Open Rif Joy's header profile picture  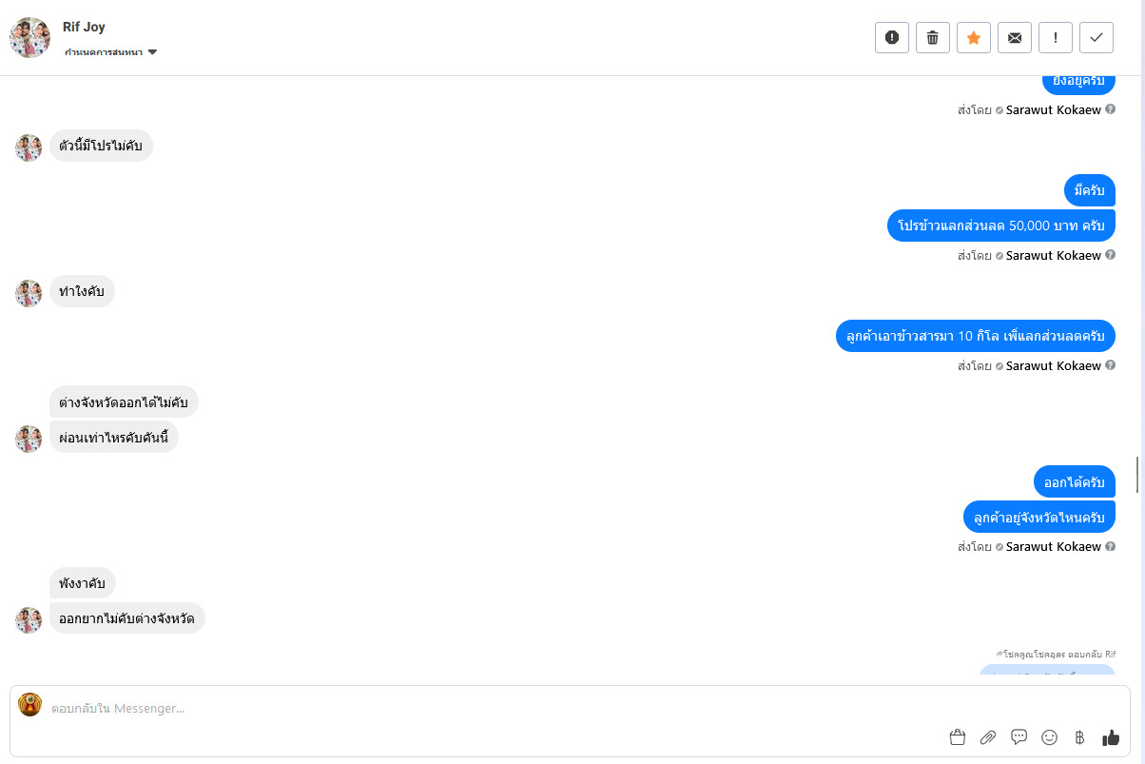(x=29, y=37)
